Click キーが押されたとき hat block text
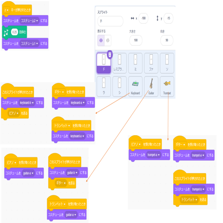The width and height of the screenshot is (223, 223). [21, 10]
